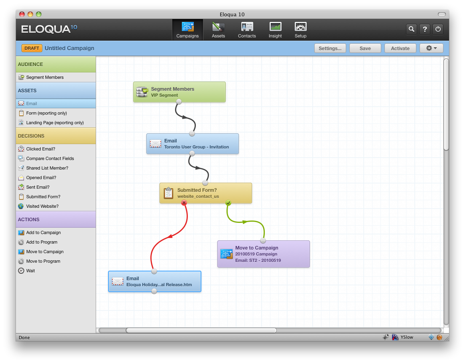This screenshot has height=363, width=465.
Task: Click the Save button
Action: click(365, 48)
